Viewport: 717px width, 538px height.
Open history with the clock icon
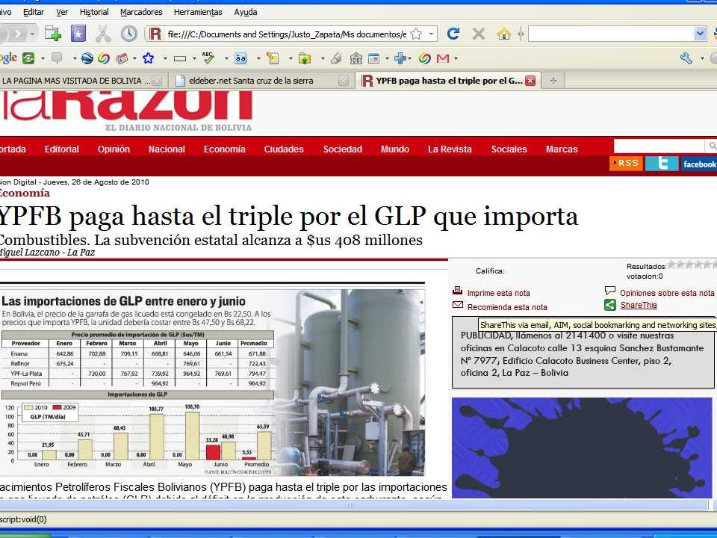tap(129, 34)
